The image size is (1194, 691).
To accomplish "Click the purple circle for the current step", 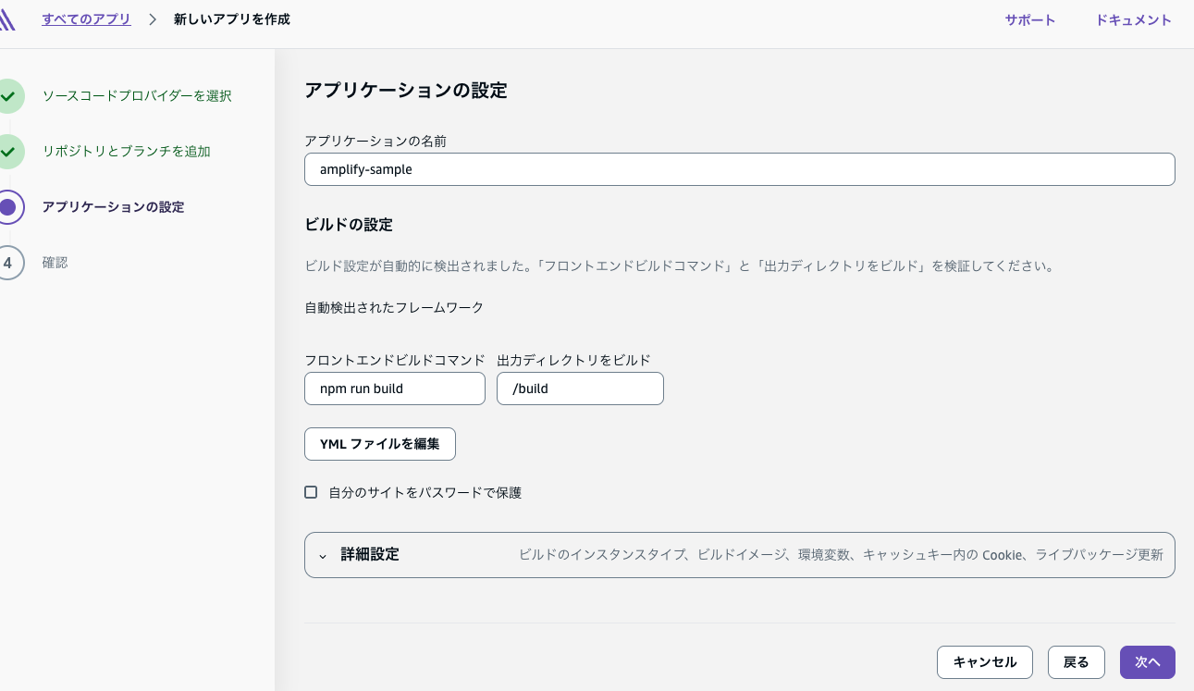I will point(8,207).
